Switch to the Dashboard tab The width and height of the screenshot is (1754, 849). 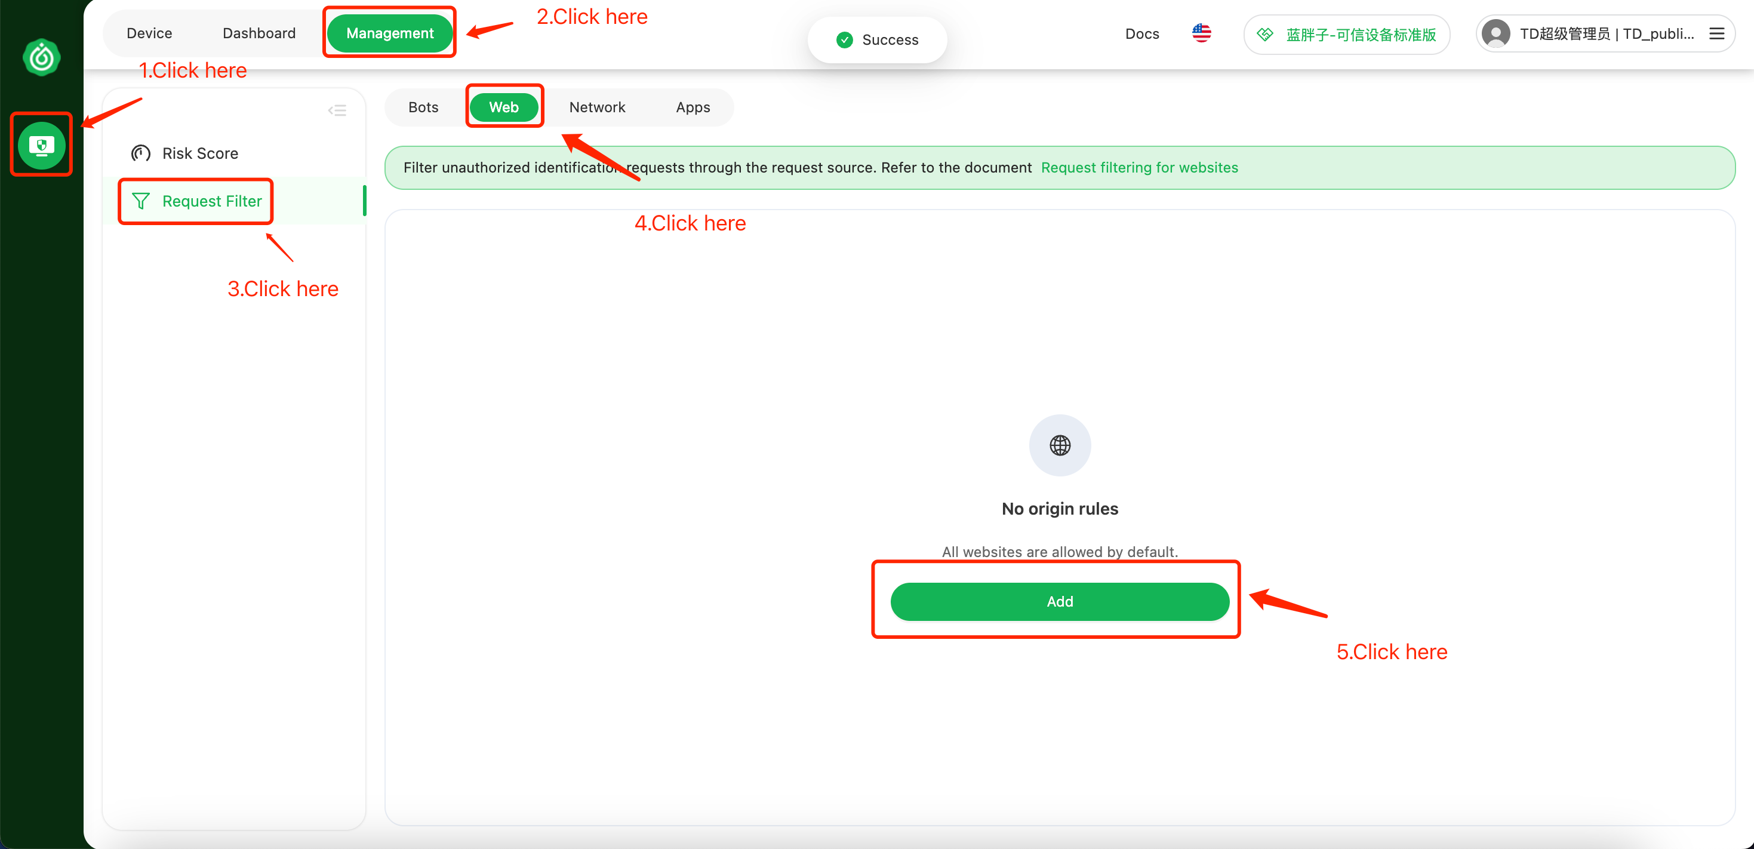(x=259, y=33)
